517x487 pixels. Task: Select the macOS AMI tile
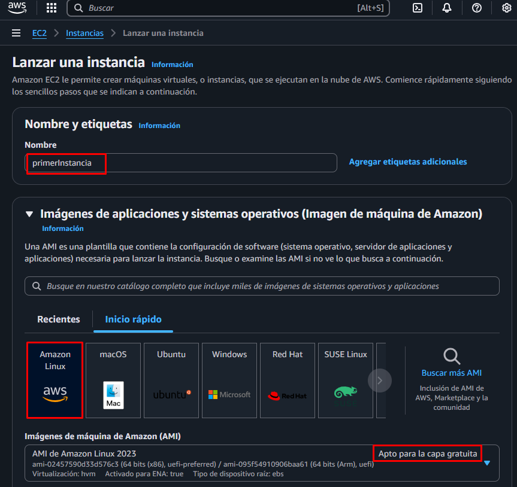tap(113, 381)
